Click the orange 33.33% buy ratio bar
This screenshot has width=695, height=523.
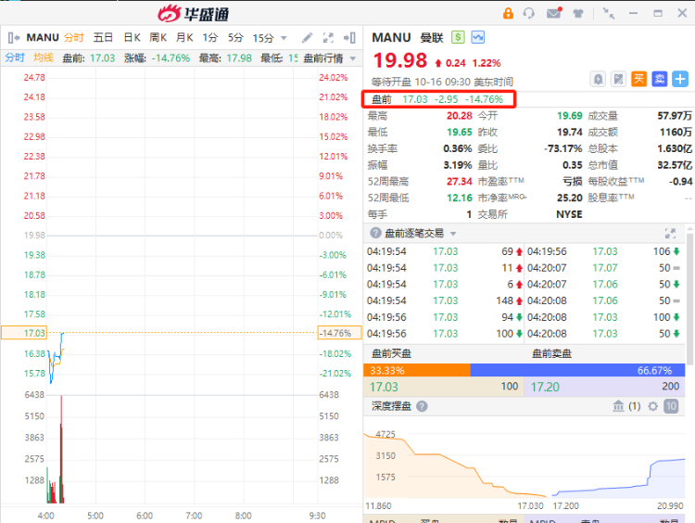417,370
